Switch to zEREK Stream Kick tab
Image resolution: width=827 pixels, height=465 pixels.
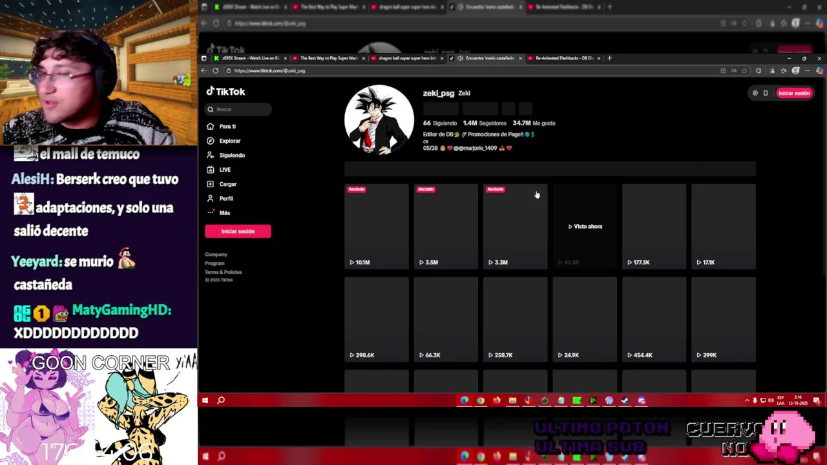[249, 58]
